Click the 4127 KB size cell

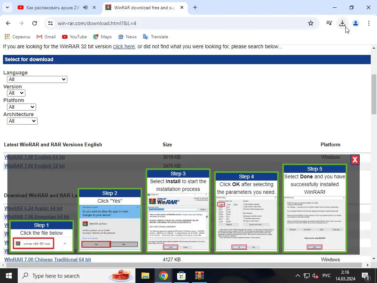tap(172, 259)
